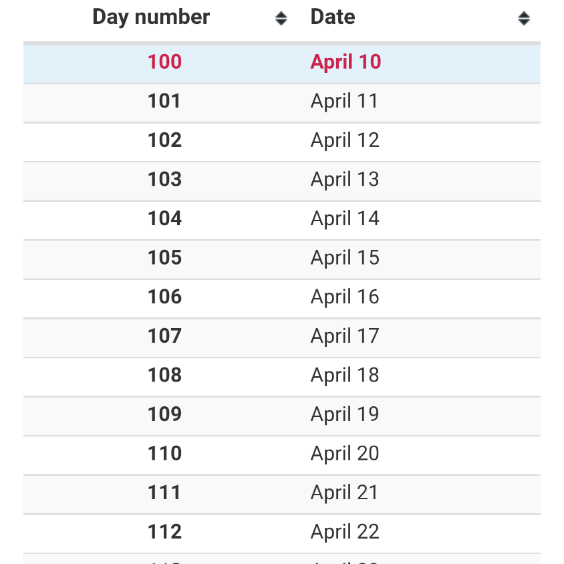Select the April 10 date cell
The width and height of the screenshot is (564, 564).
(345, 62)
